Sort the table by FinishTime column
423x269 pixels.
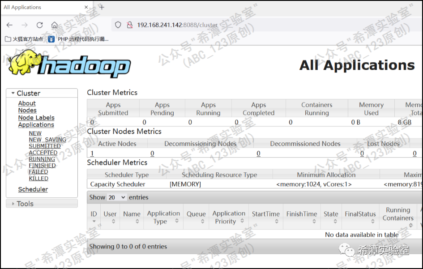point(302,217)
